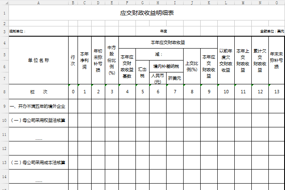Select the 累计欠交财政收益 header cell
285x190 pixels.
point(260,60)
